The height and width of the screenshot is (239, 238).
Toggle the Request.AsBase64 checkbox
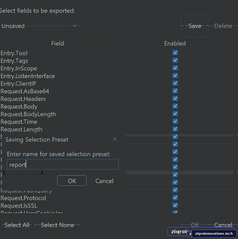click(x=175, y=91)
